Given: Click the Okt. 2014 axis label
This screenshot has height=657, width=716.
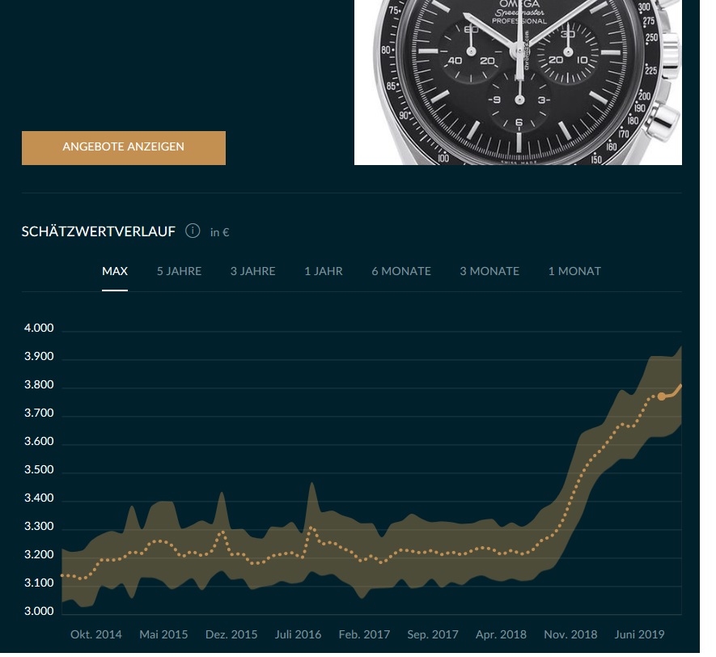Looking at the screenshot, I should 96,634.
